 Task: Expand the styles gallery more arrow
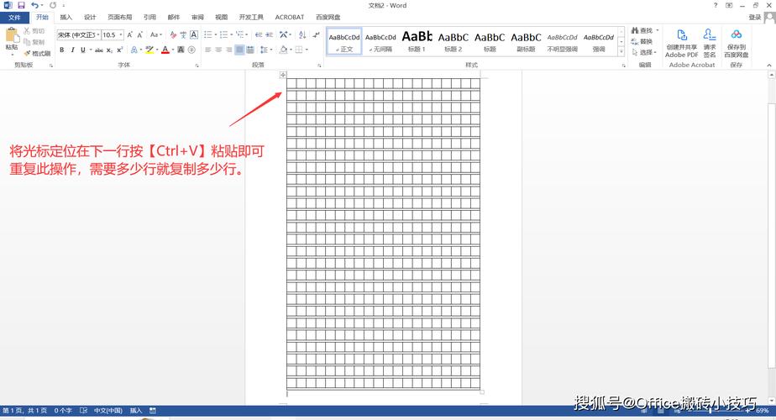point(621,51)
